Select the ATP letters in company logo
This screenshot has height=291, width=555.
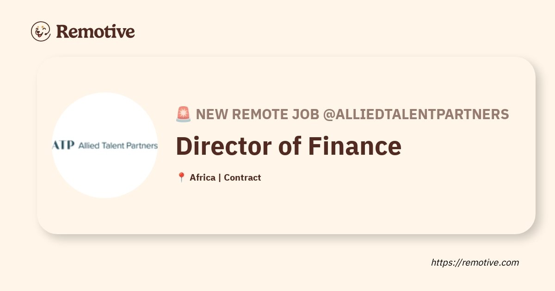pos(63,145)
